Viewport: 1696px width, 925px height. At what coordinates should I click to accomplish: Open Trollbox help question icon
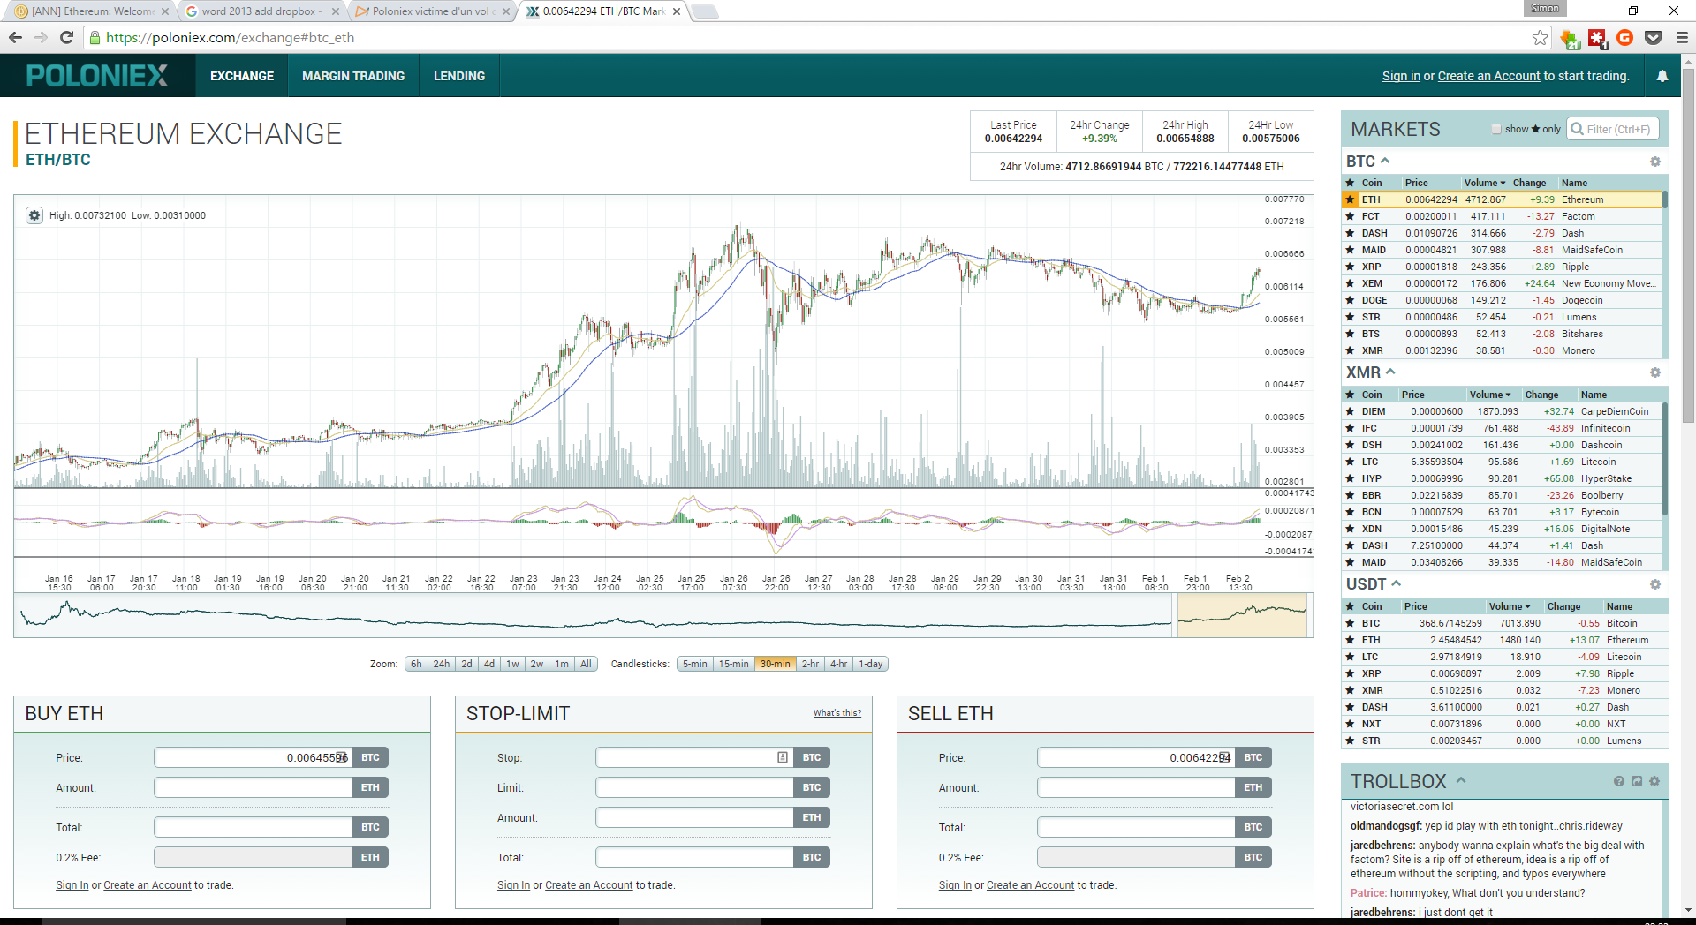pos(1618,781)
